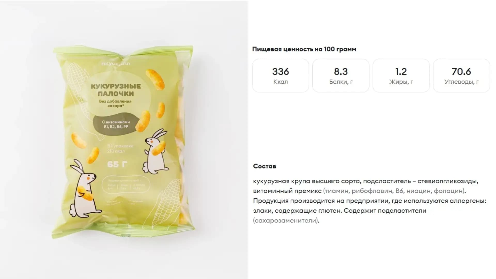
Task: Click the vitamins B1, B2, B6, PP badge
Action: tap(116, 124)
